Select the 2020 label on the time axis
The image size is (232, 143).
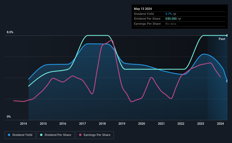coord(142,124)
